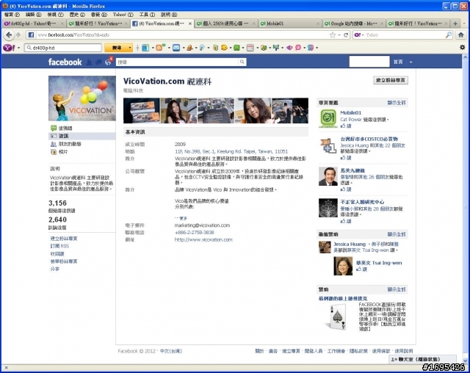Click the yellow smiley icon in Yahoo toolbar
Image resolution: width=470 pixels, height=373 pixels.
coord(224,48)
